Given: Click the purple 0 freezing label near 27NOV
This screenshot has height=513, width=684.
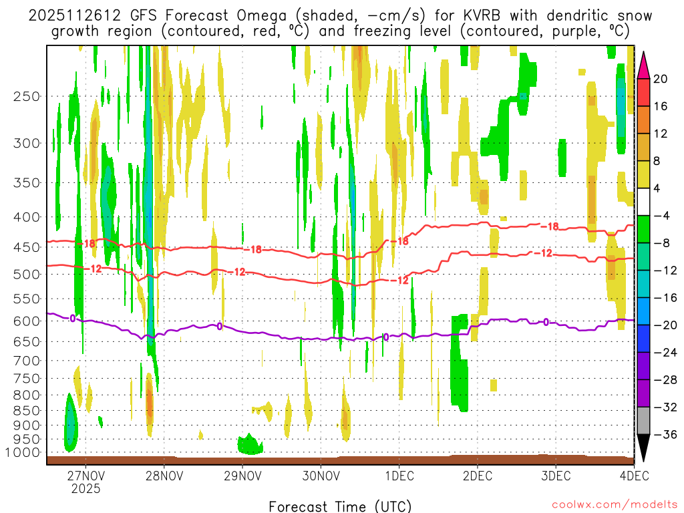Looking at the screenshot, I should tap(72, 319).
